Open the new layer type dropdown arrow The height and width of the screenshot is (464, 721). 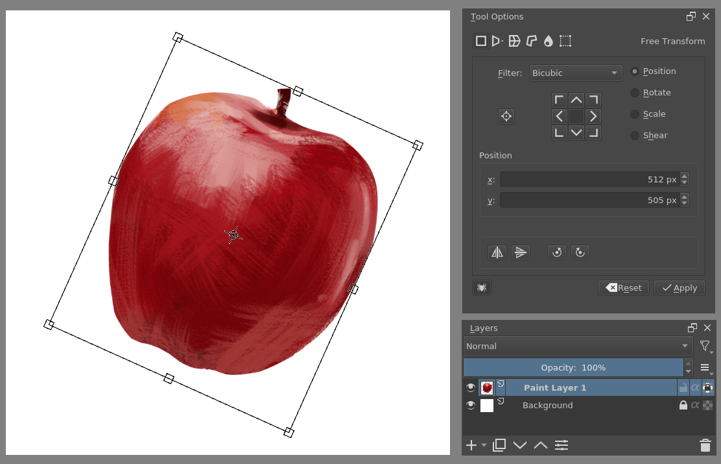click(482, 445)
